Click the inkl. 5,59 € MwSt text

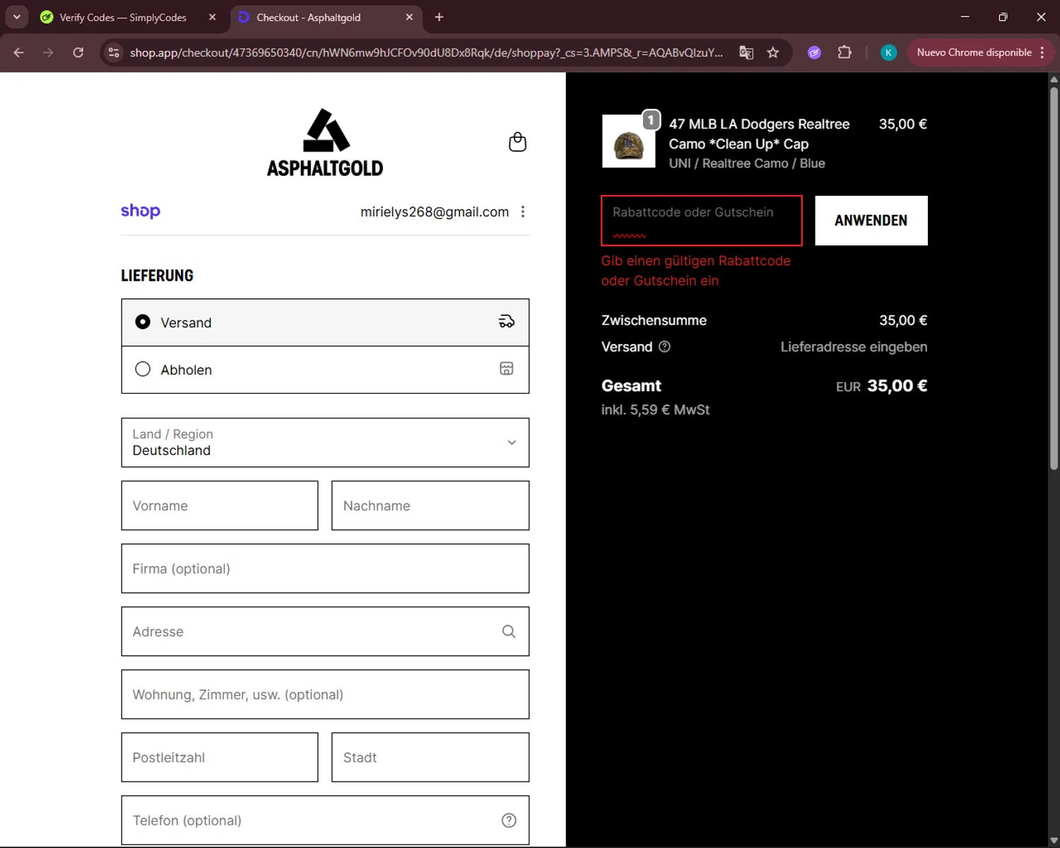(x=655, y=410)
